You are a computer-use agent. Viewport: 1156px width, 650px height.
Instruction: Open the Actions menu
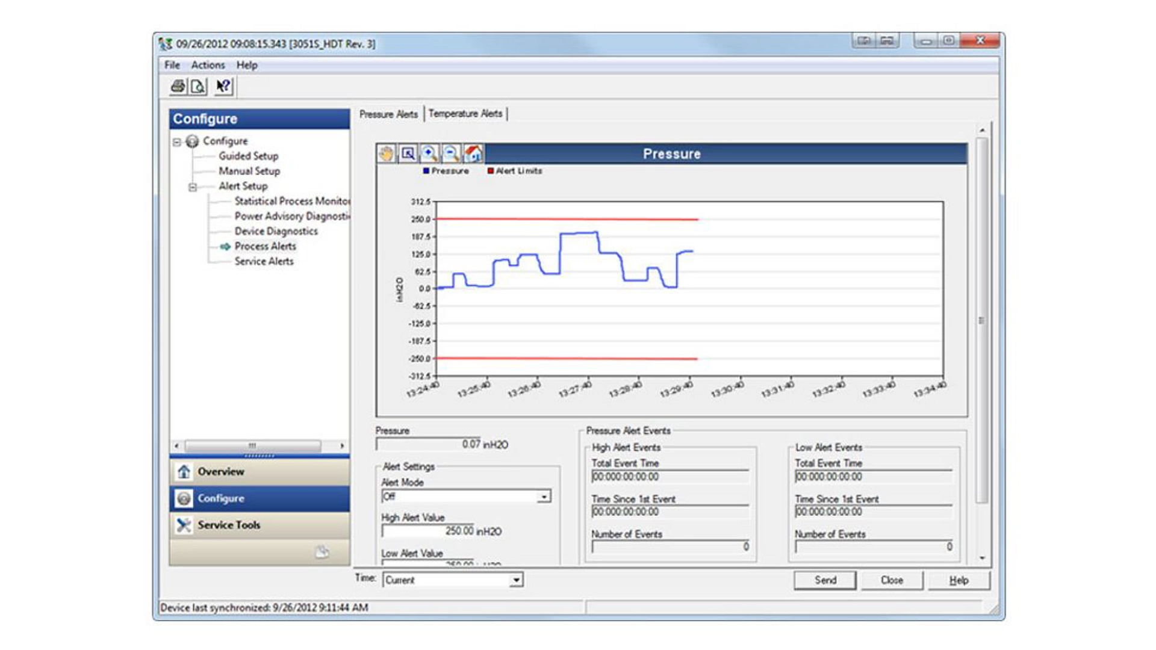tap(208, 65)
